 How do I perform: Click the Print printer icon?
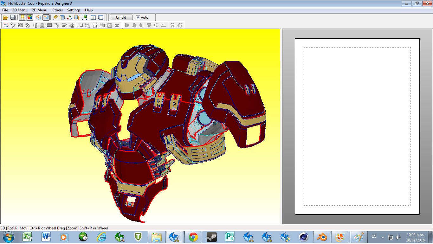click(x=117, y=25)
